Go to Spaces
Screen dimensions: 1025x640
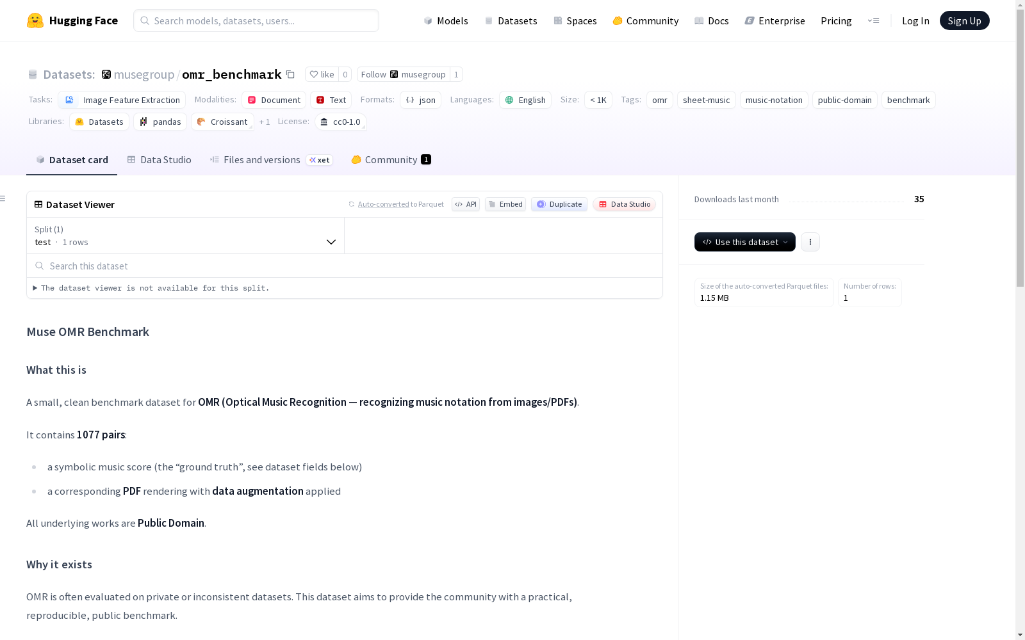575,20
